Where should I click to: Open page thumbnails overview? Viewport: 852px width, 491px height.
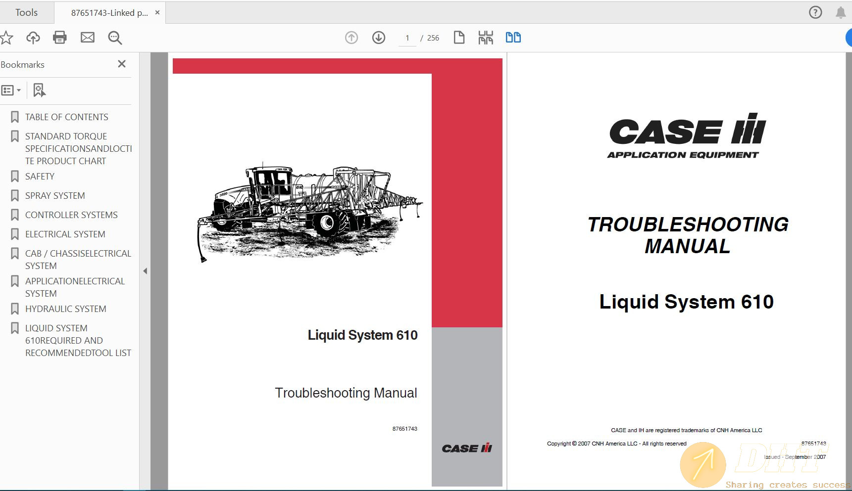(486, 37)
